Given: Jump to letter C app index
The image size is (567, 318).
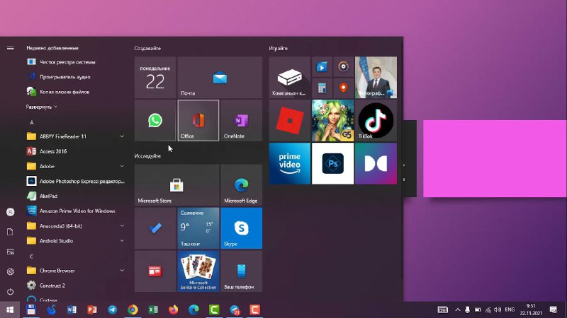Looking at the screenshot, I should [x=32, y=257].
